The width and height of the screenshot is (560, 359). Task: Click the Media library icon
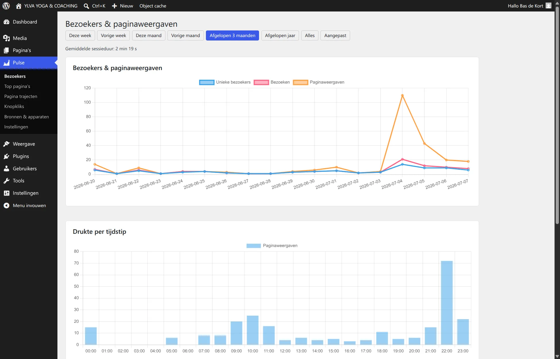[7, 38]
